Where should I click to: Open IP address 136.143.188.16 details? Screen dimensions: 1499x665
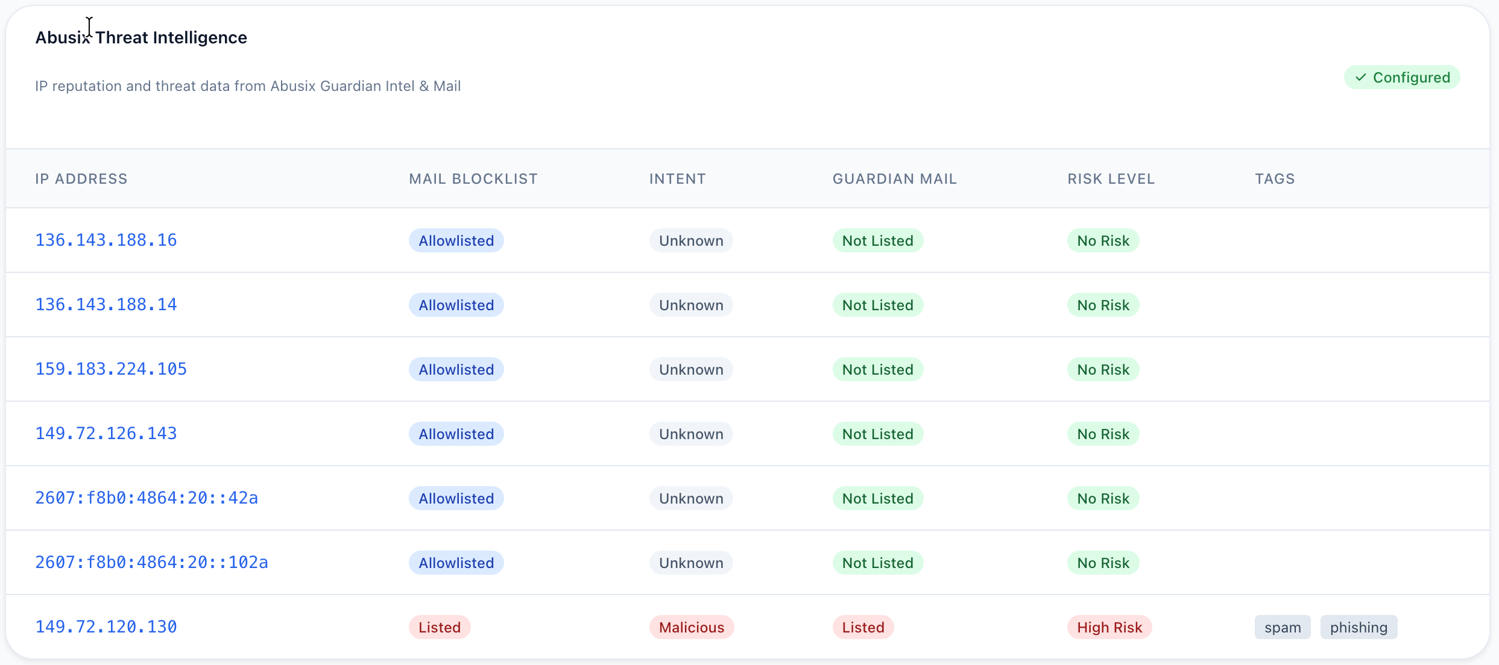(x=106, y=240)
